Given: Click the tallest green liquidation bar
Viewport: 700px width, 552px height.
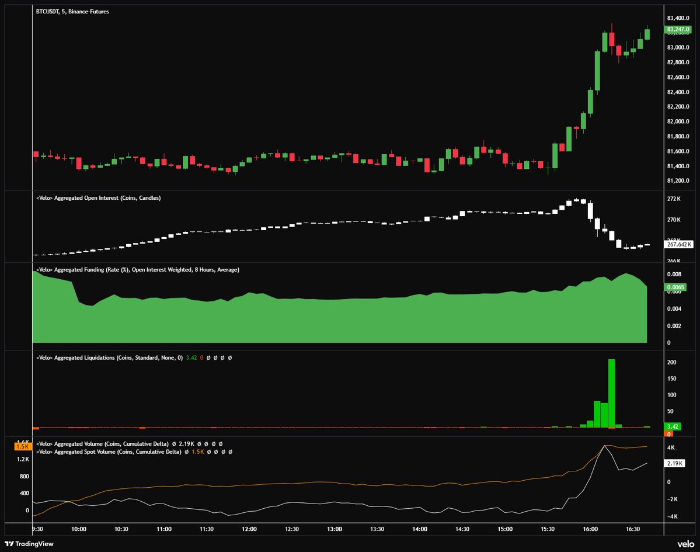Looking at the screenshot, I should point(612,394).
